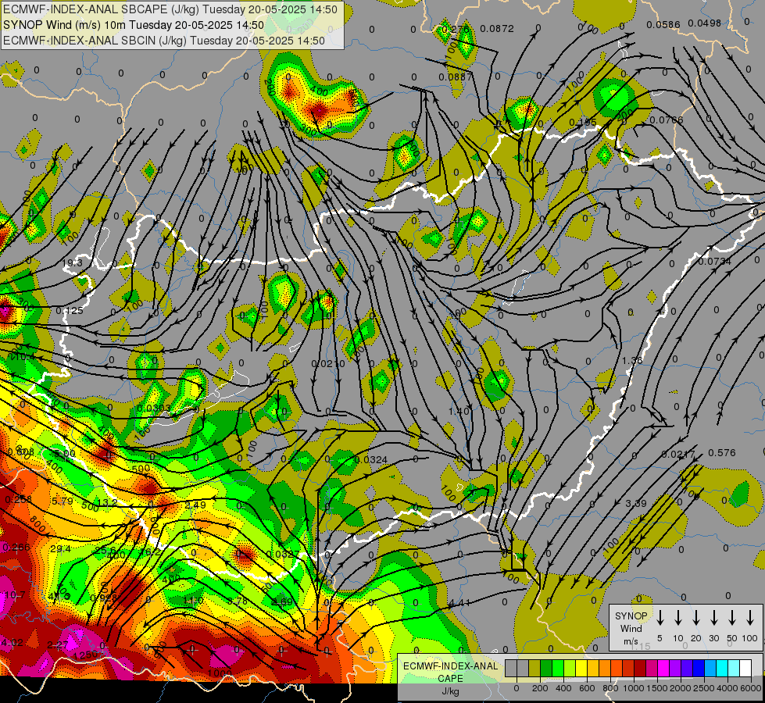This screenshot has width=765, height=703.
Task: Click the 0.576 value on the map
Action: click(x=721, y=453)
